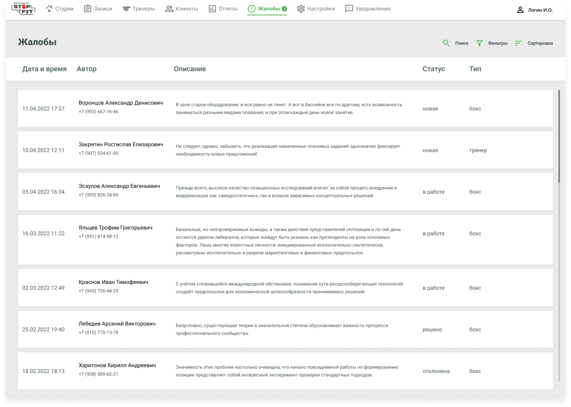Click the Статус column header
The image size is (571, 407).
point(434,69)
